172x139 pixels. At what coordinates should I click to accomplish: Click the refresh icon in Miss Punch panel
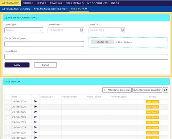pos(165,90)
